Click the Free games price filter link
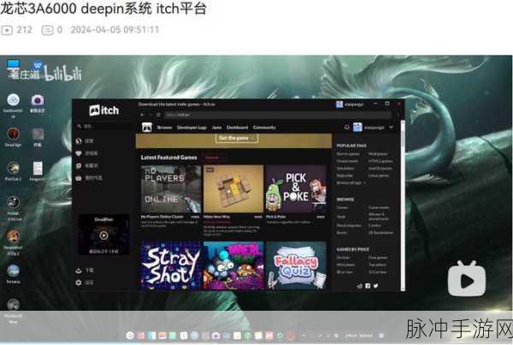Viewport: 513px width, 345px height. point(378,258)
